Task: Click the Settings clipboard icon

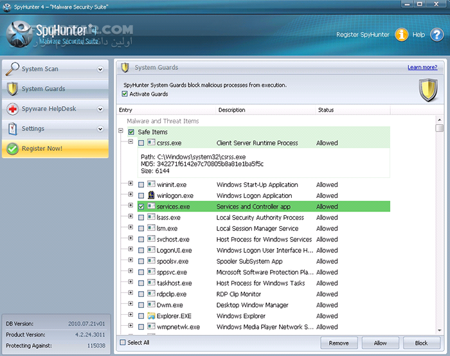Action: click(x=12, y=129)
